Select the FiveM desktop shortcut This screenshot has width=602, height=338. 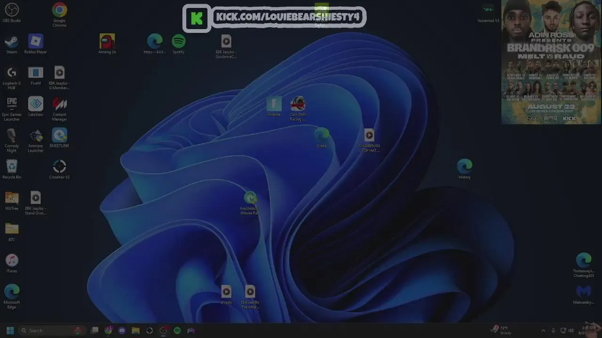pos(36,76)
